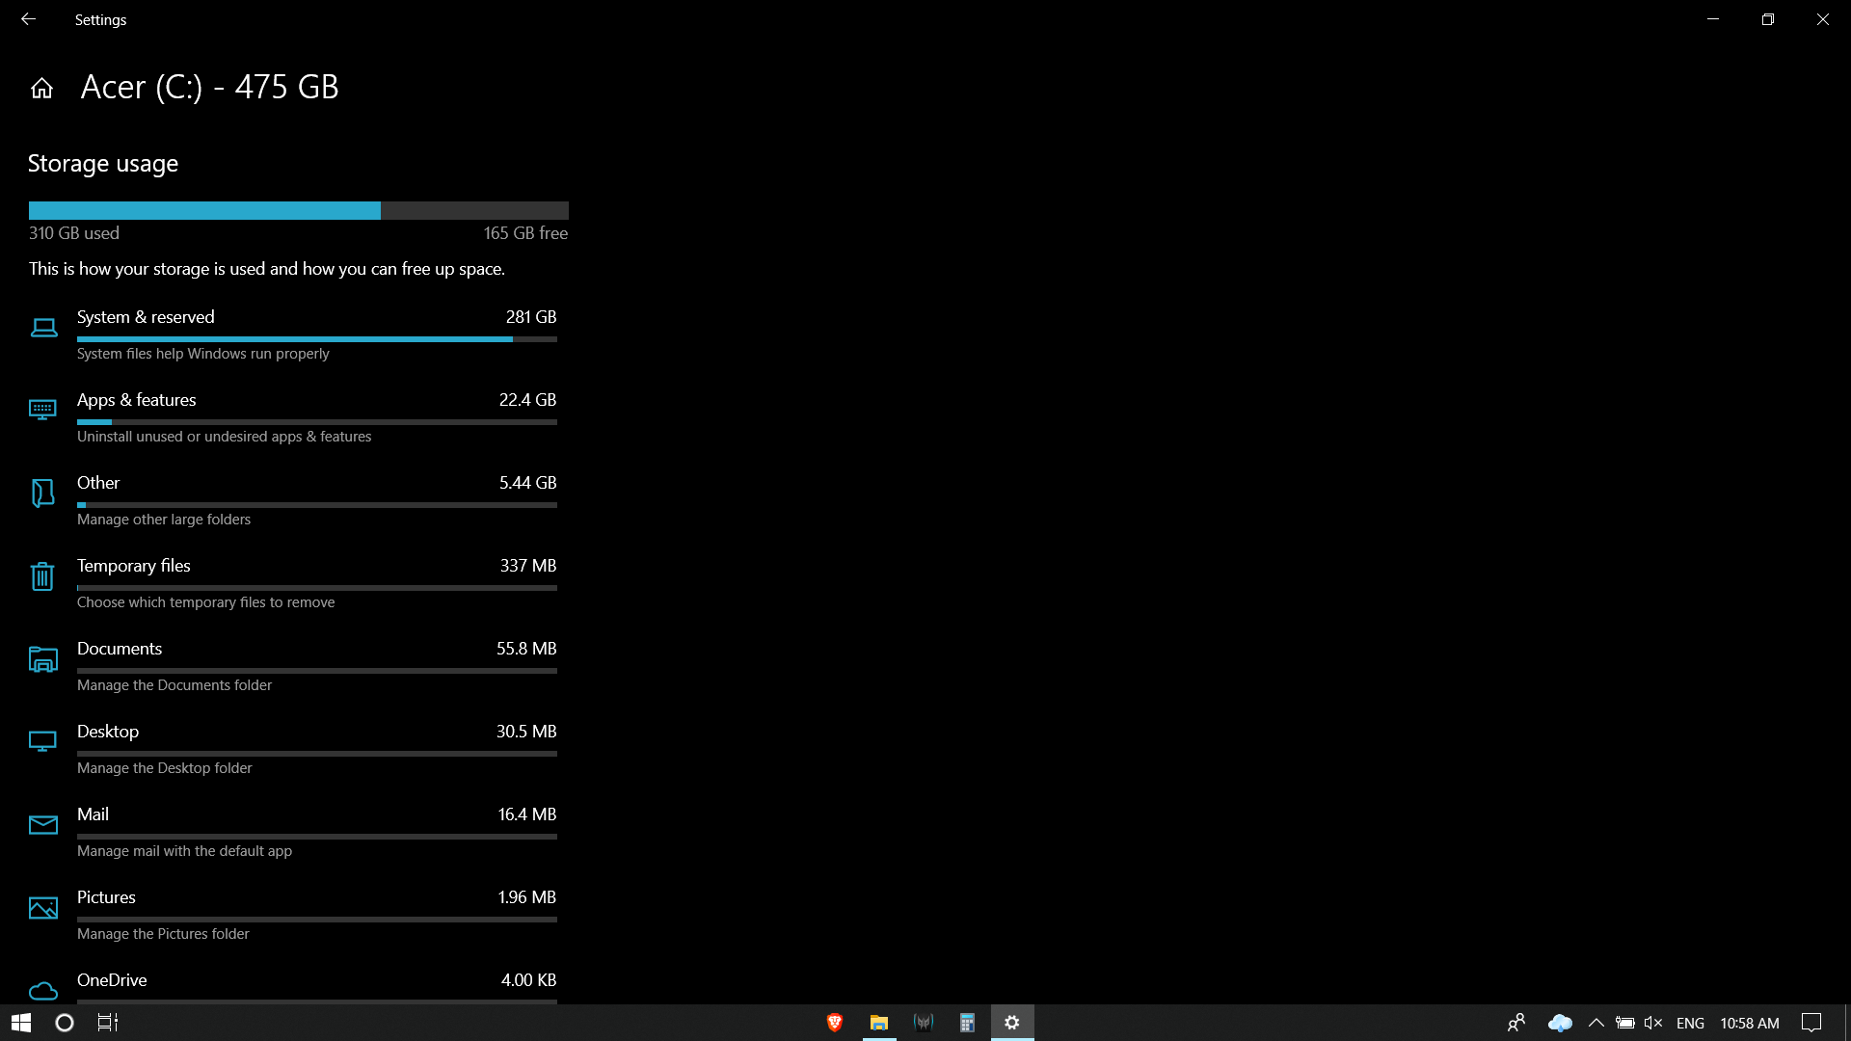
Task: Open the System & reserved storage entry
Action: [x=145, y=317]
